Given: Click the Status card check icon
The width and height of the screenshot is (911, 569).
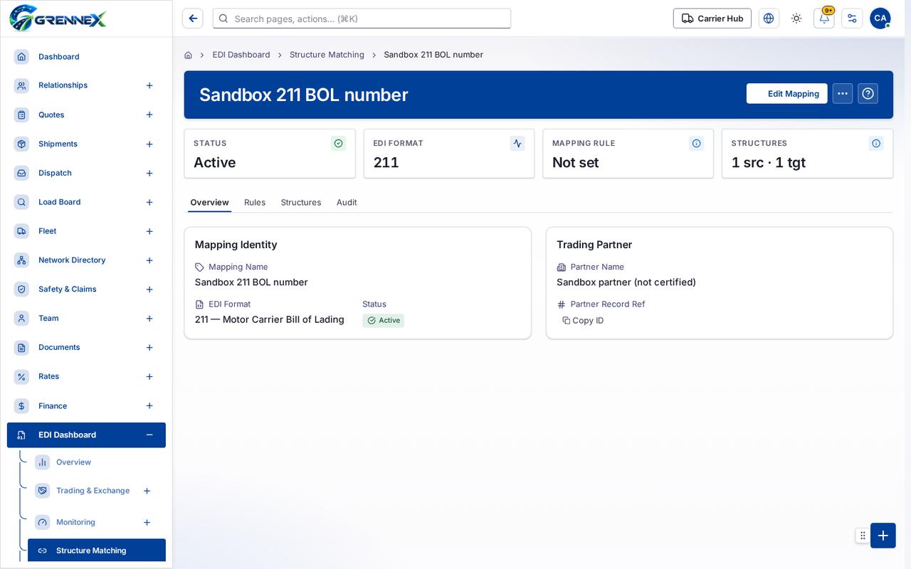Looking at the screenshot, I should tap(339, 144).
